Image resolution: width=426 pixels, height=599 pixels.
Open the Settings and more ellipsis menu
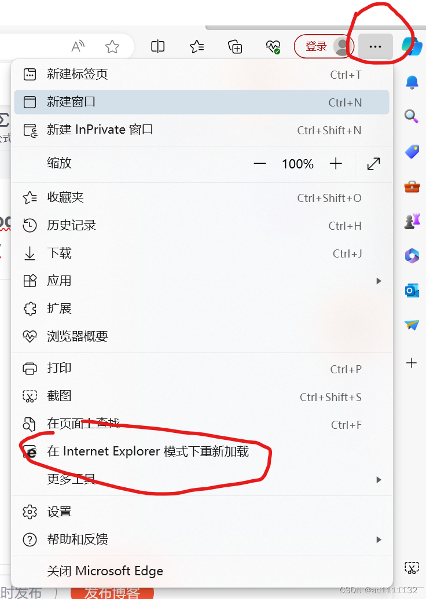[x=375, y=47]
